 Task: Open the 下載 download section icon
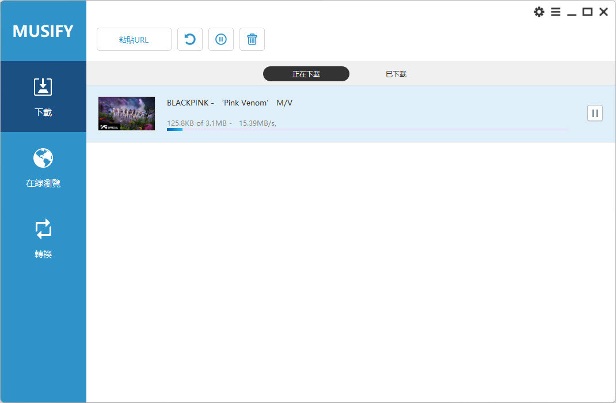click(x=43, y=87)
